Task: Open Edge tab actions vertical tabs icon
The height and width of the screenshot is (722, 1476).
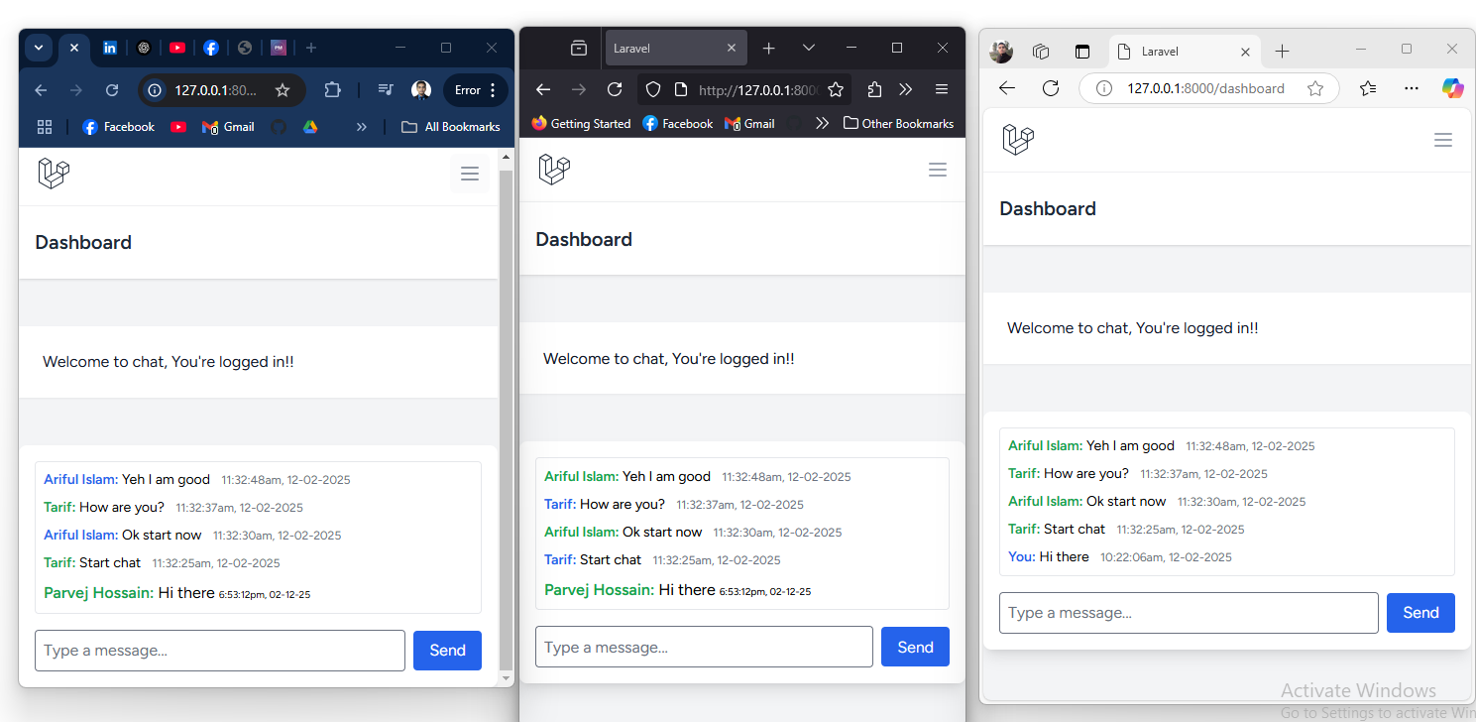Action: tap(1081, 52)
